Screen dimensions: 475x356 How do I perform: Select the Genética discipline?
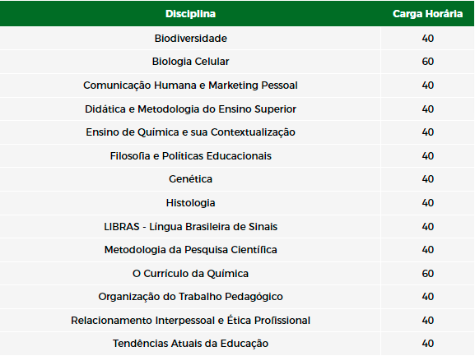click(x=190, y=179)
